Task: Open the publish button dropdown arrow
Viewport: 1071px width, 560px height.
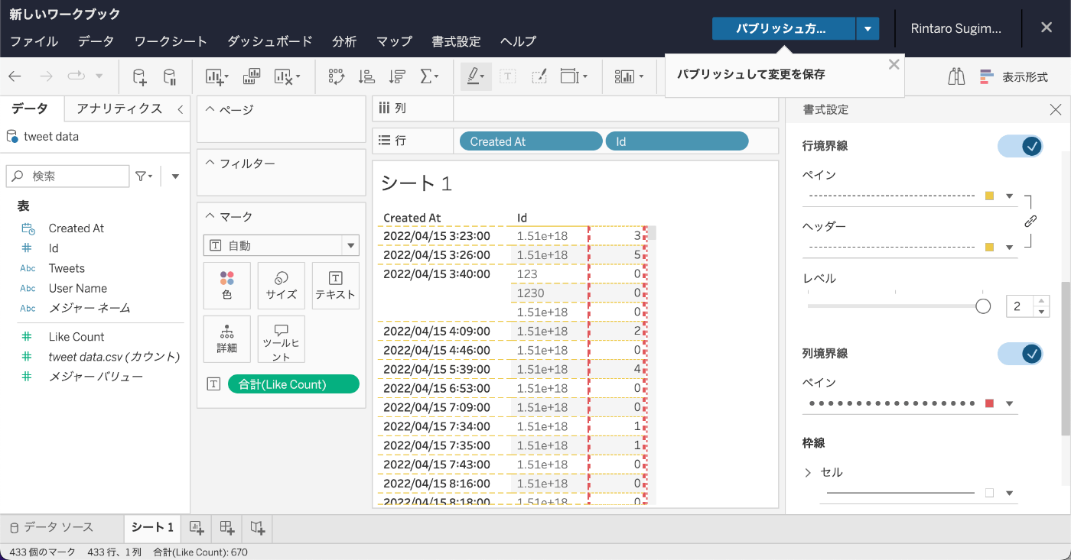Action: 868,29
